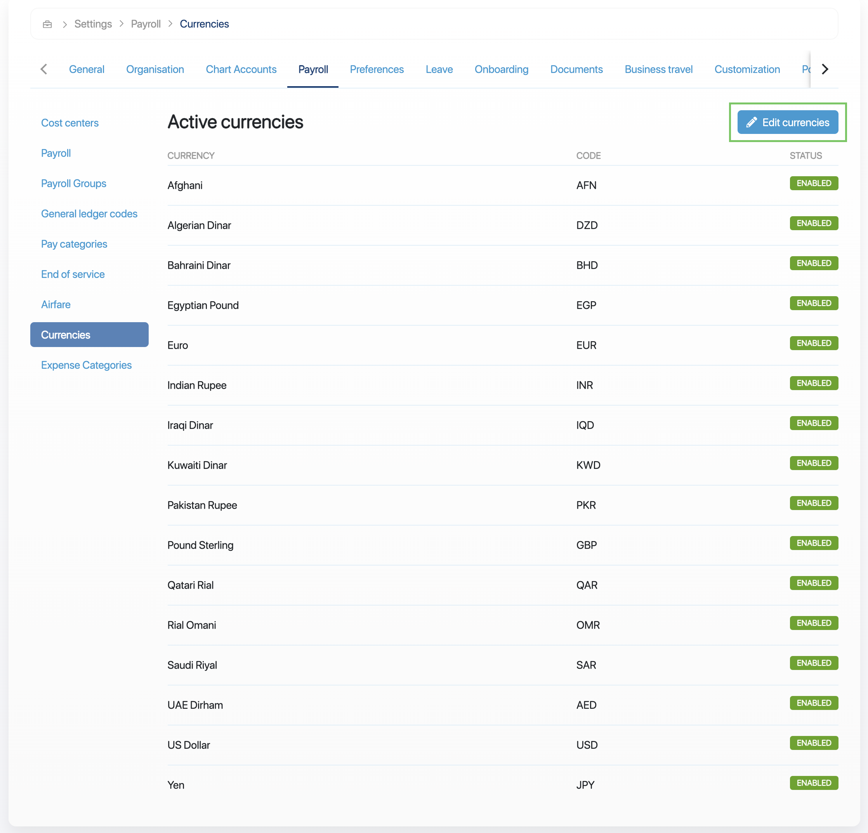The image size is (868, 833).
Task: Click Payroll in the breadcrumb
Action: [145, 24]
